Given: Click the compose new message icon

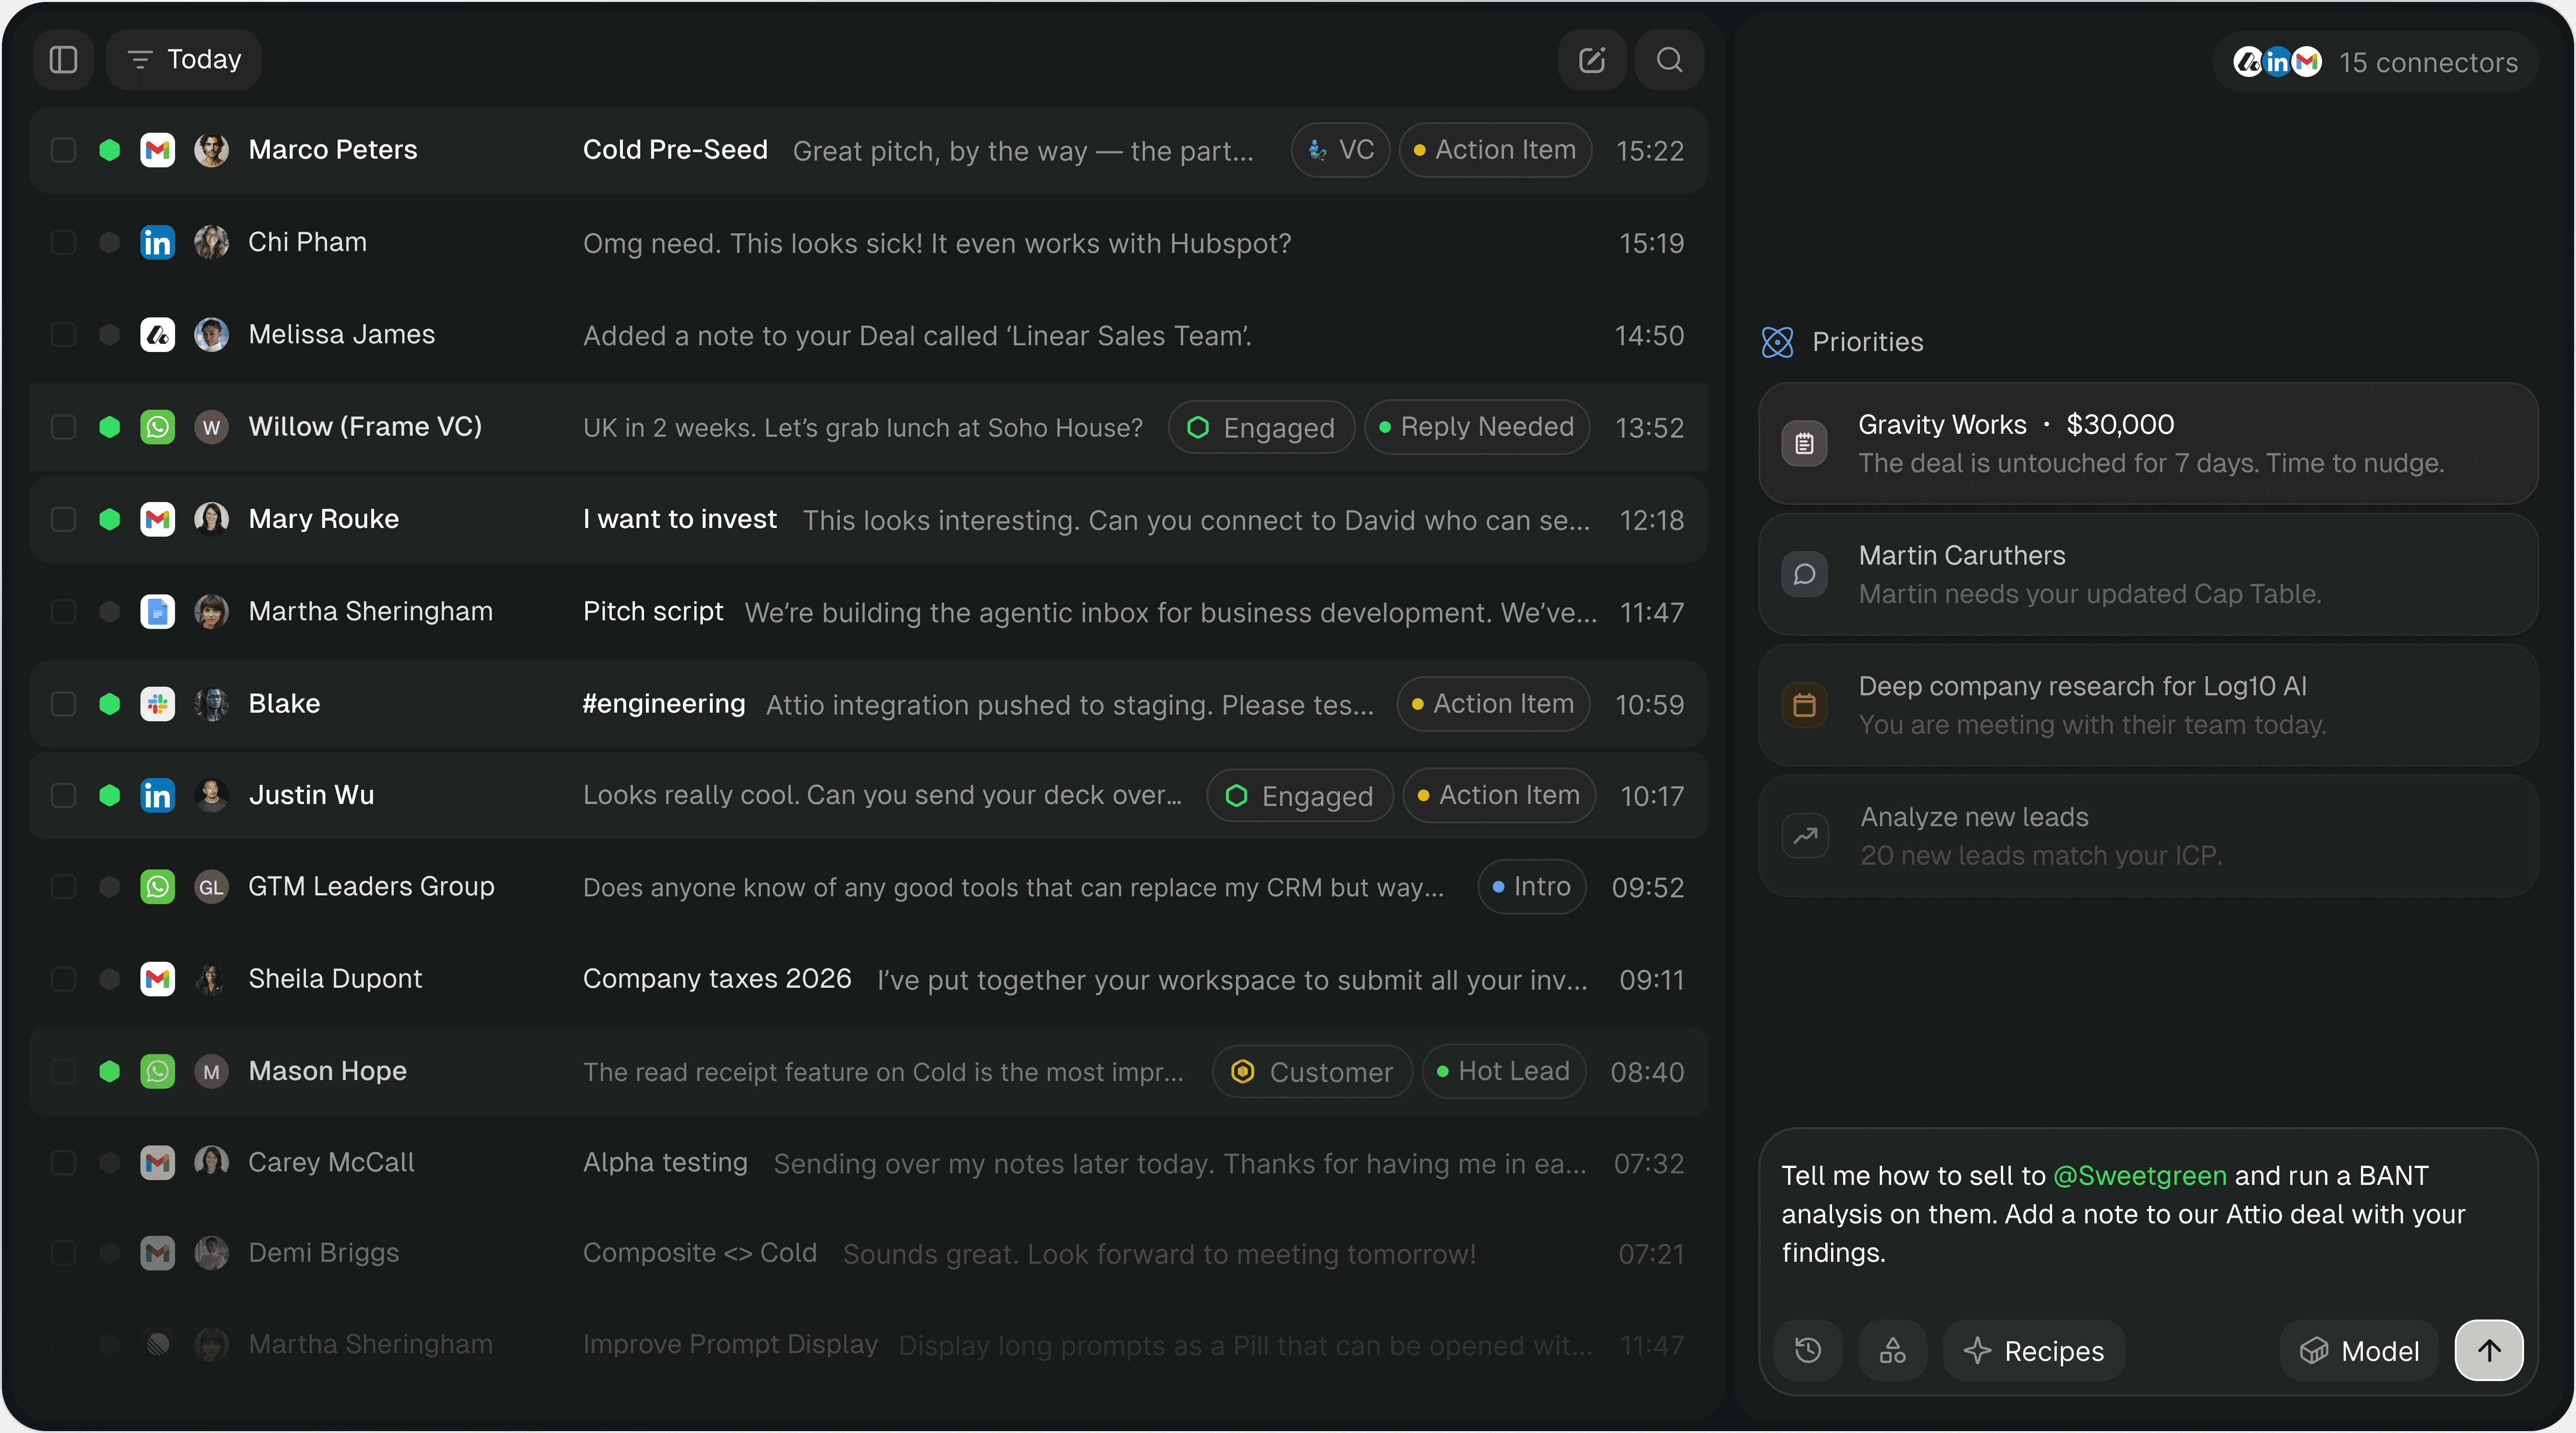Looking at the screenshot, I should (x=1591, y=60).
